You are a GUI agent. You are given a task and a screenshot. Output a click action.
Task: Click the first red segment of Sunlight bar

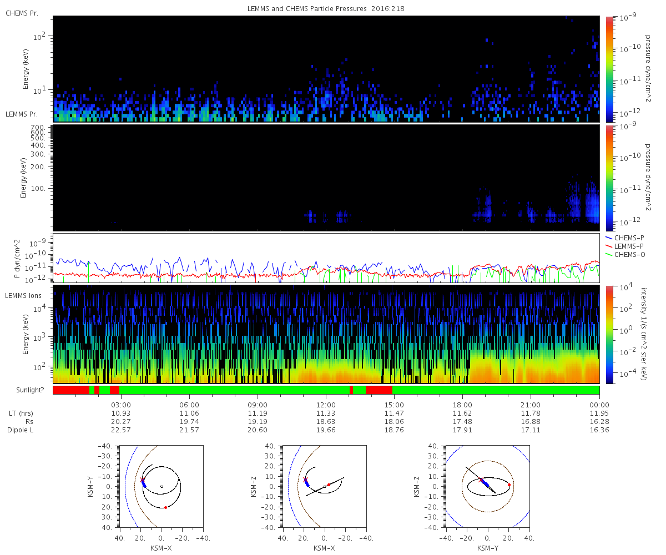click(x=71, y=390)
